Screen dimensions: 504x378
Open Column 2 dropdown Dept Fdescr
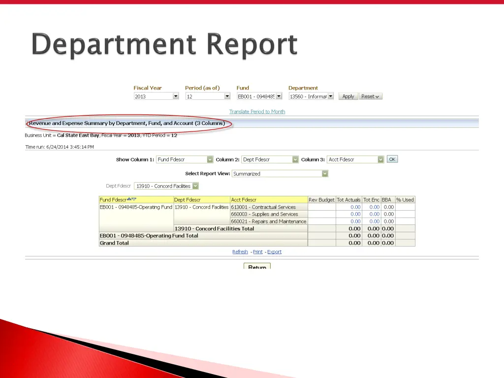[270, 159]
